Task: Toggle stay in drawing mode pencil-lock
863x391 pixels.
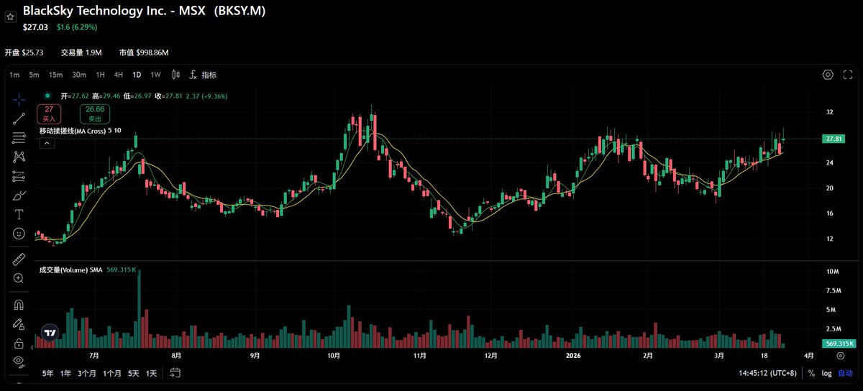Action: coord(19,323)
